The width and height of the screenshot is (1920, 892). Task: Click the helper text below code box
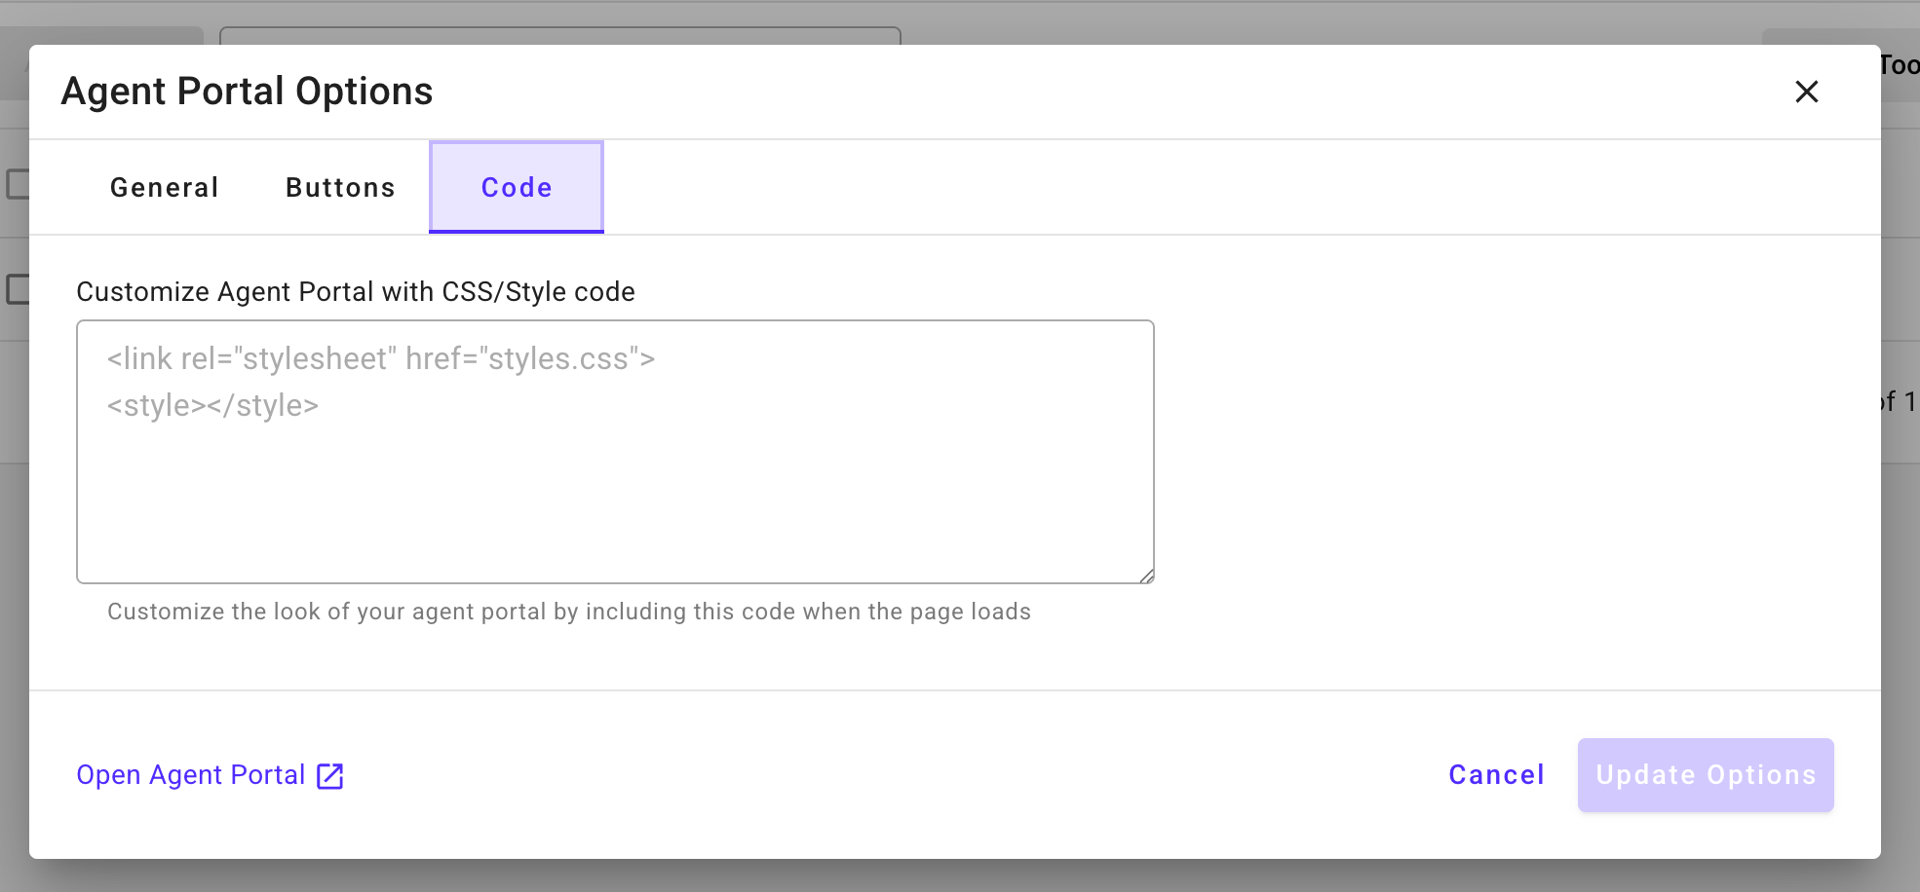click(x=569, y=612)
